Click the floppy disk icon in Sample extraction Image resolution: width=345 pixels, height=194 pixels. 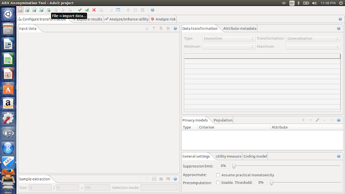click(x=154, y=179)
